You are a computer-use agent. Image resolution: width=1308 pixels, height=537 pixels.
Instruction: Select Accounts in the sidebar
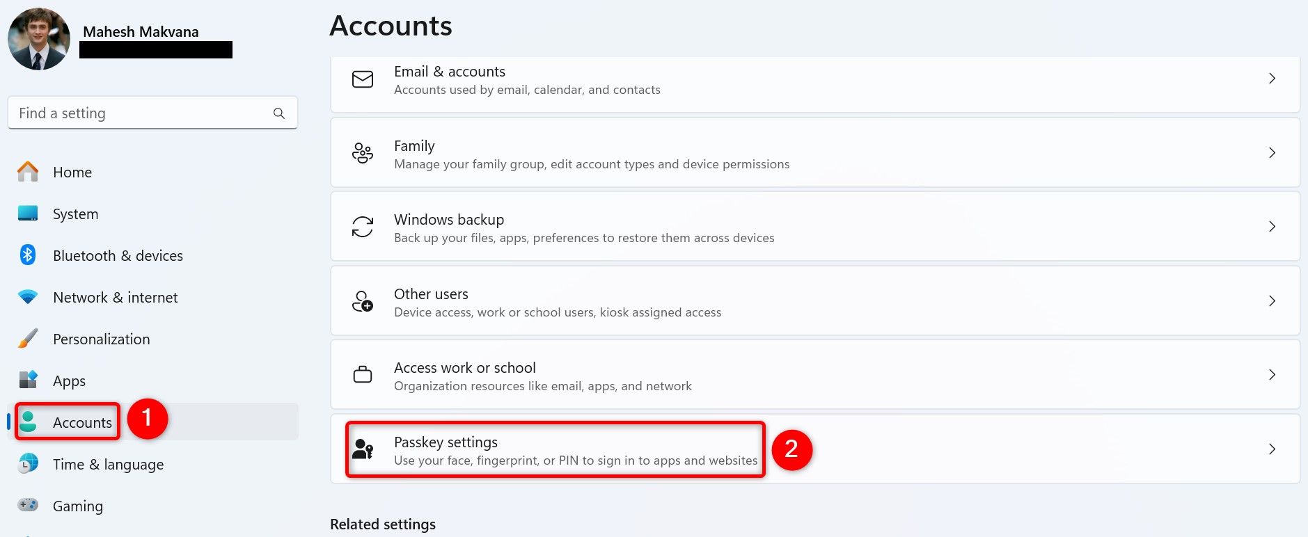[x=82, y=422]
